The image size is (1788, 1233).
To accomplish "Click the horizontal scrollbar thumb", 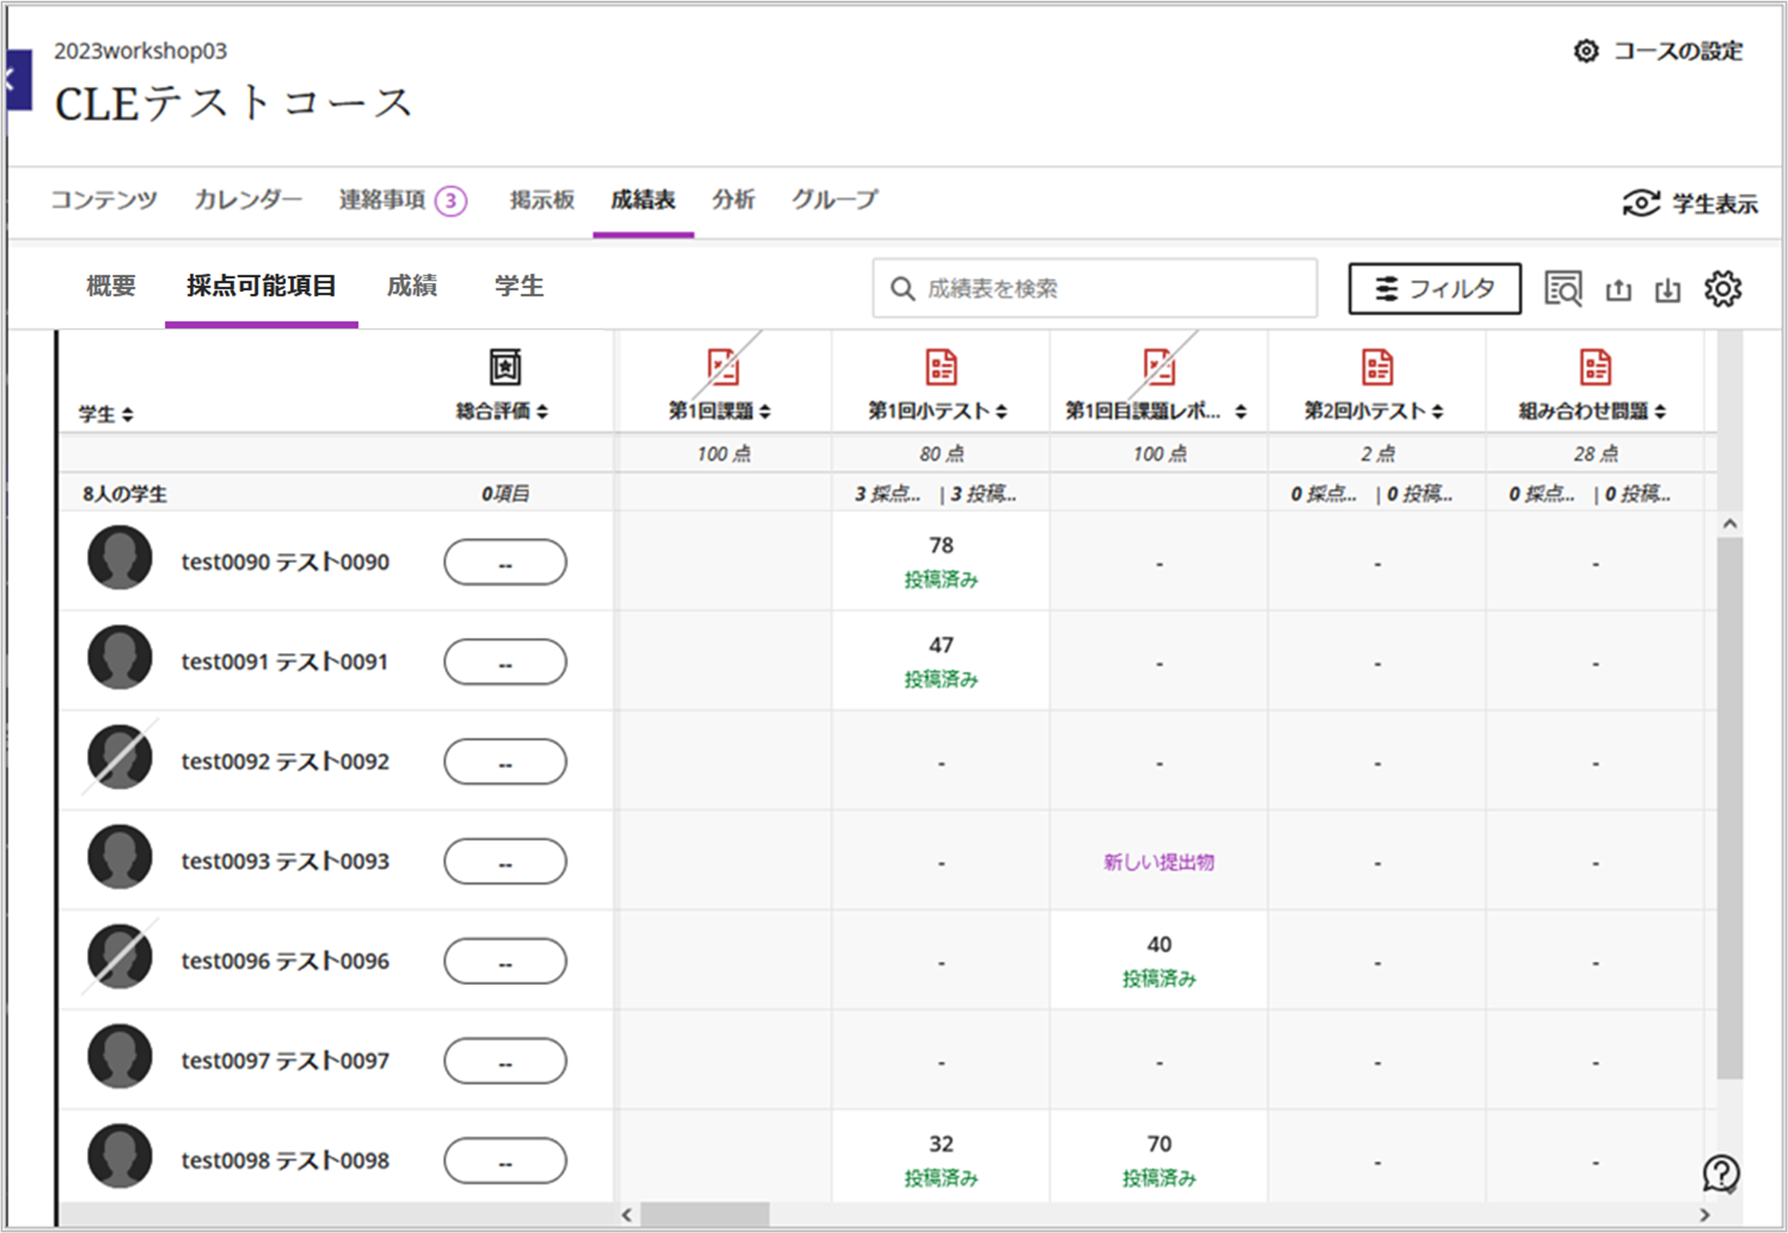I will pos(704,1214).
